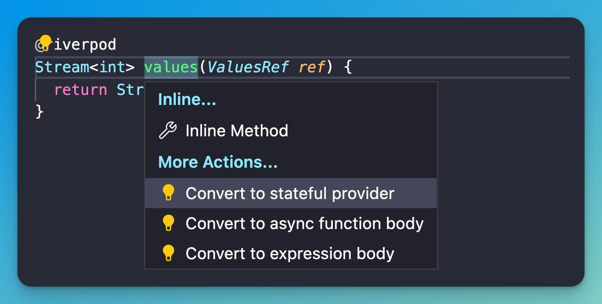Click the return keyword

[x=81, y=90]
